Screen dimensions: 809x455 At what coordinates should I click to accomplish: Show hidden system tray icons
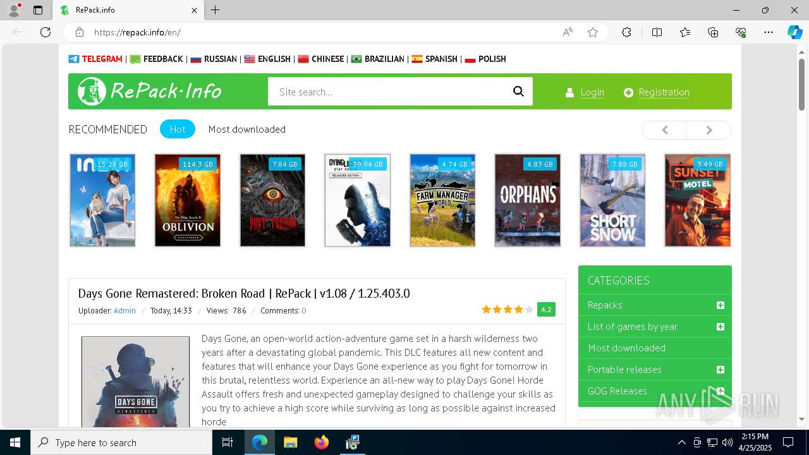point(681,442)
